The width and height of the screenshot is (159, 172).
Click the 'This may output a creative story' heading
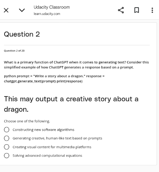[x=71, y=104]
